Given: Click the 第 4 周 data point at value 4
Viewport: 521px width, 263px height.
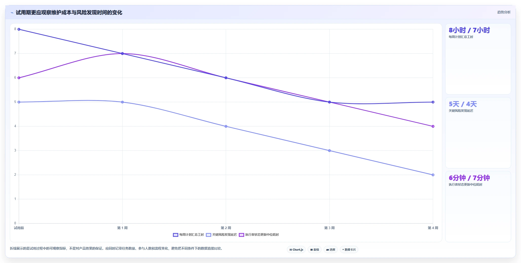Looking at the screenshot, I should [x=433, y=126].
